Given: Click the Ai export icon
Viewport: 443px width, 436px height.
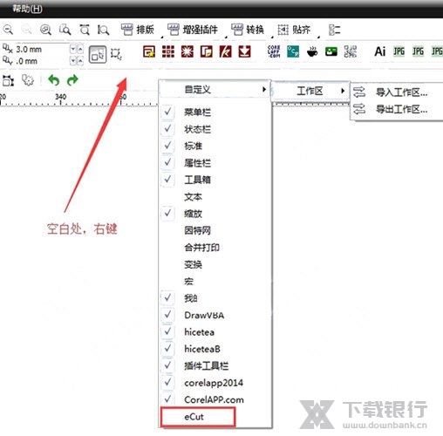Looking at the screenshot, I should 380,51.
